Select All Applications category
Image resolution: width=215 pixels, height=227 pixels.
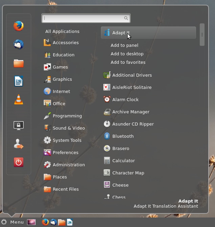click(62, 31)
